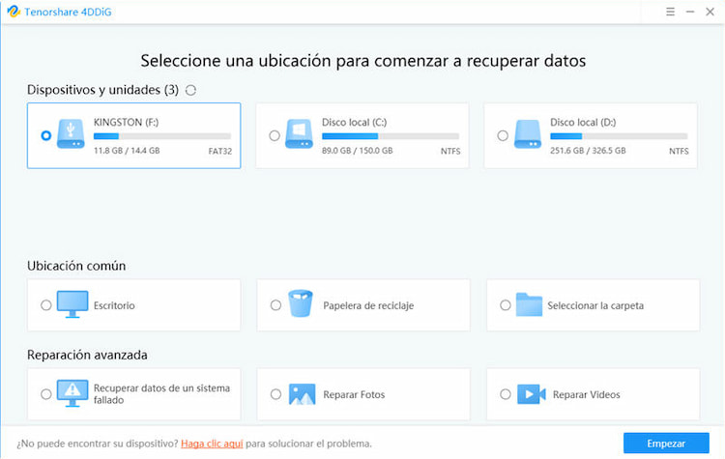The height and width of the screenshot is (459, 725).
Task: Click the 'Seleccionar la carpeta' label
Action: point(595,305)
